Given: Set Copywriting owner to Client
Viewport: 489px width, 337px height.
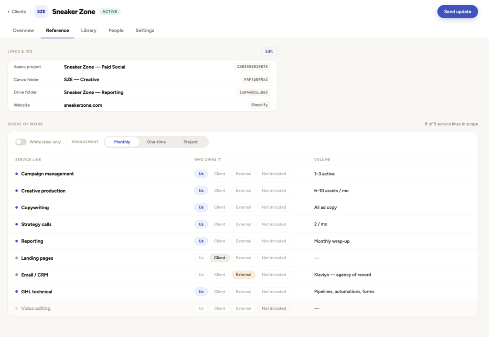Looking at the screenshot, I should [220, 207].
